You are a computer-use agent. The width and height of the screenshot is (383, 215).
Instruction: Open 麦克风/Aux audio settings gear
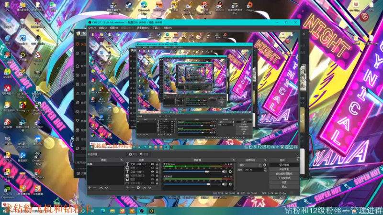[230, 172]
